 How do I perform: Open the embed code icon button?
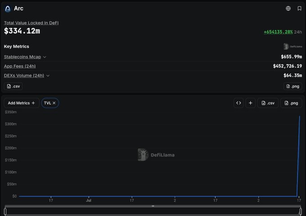pos(238,103)
